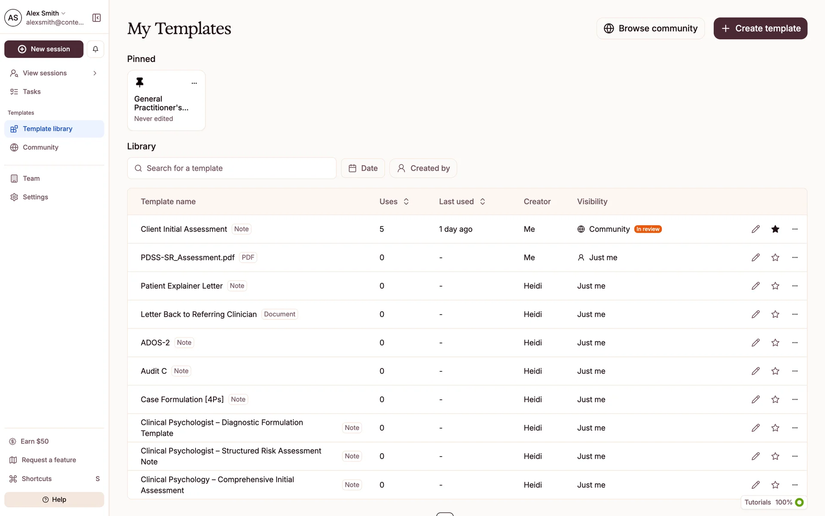Viewport: 825px width, 516px height.
Task: Click pencil icon for ADOS-2 template
Action: tap(755, 343)
